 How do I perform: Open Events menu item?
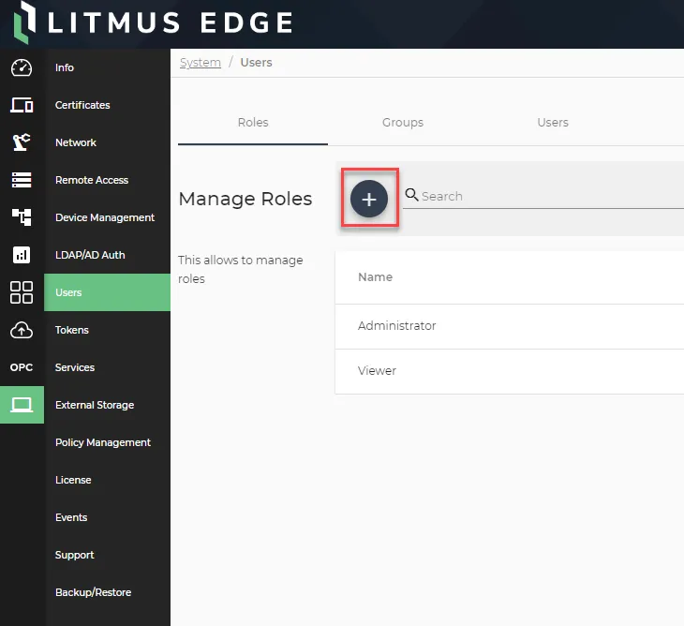pos(108,518)
